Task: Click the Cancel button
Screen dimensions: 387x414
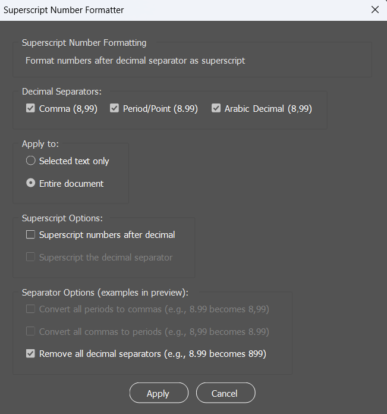Action: (x=225, y=393)
